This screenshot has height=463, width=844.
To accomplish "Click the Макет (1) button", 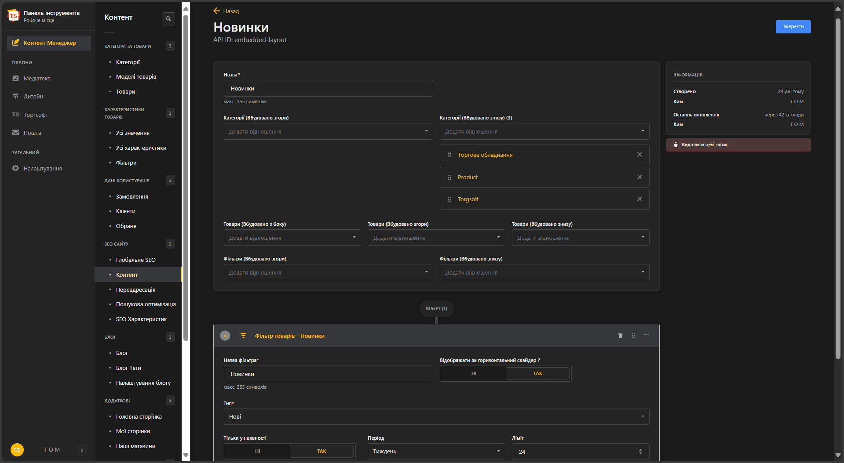I will tap(436, 308).
